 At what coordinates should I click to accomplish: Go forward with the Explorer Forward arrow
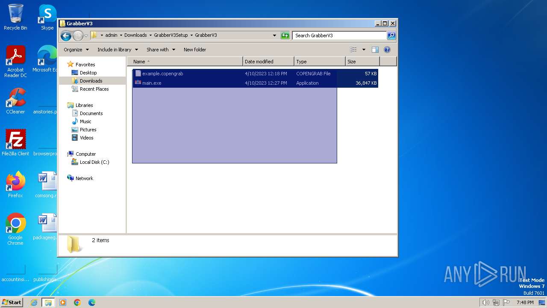click(78, 36)
